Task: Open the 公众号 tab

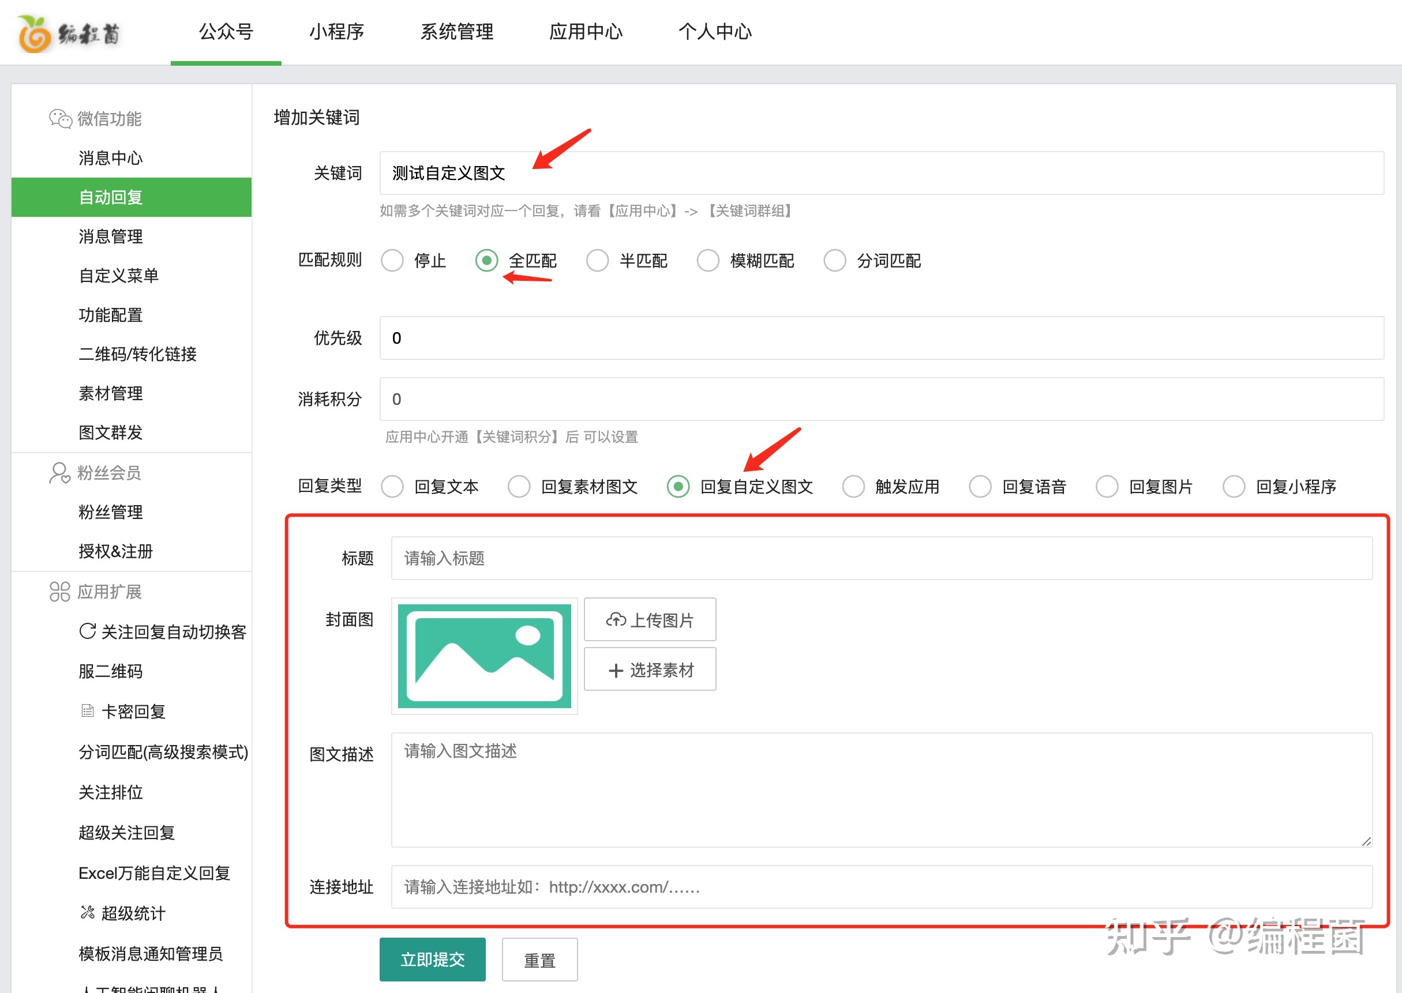Action: [x=226, y=32]
